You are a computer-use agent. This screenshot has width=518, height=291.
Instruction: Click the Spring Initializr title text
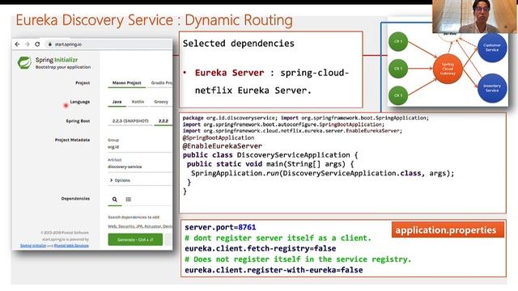(57, 60)
